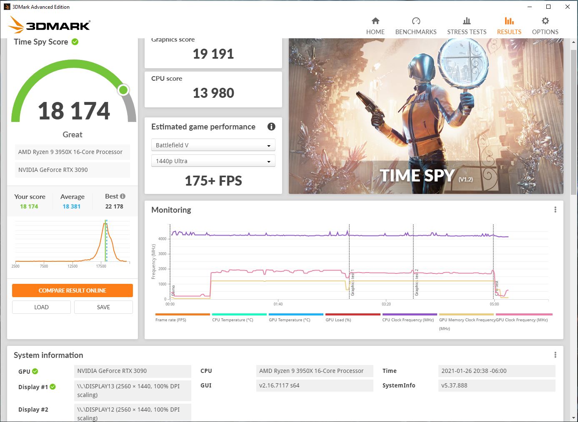Toggle GPU Load (%) legend series
This screenshot has height=422, width=578.
(x=338, y=320)
